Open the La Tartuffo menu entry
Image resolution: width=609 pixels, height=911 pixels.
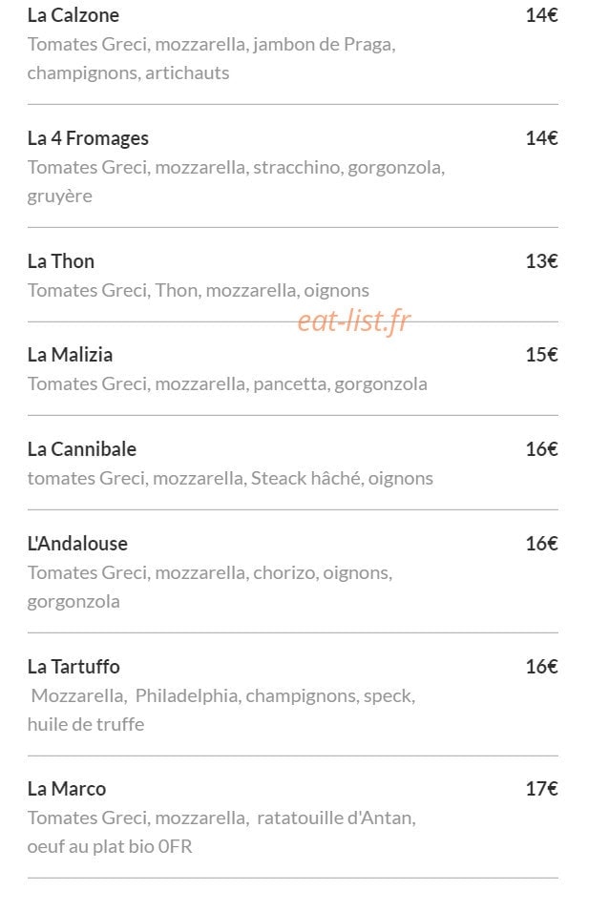pos(73,667)
